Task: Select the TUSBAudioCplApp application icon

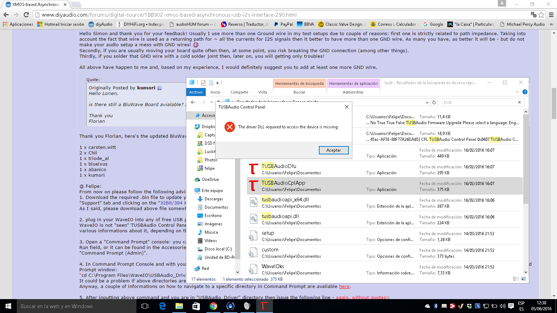Action: coord(254,186)
